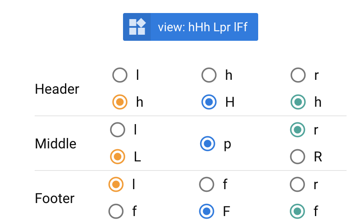
Task: Select Footer left column "f" radio
Action: pos(116,211)
